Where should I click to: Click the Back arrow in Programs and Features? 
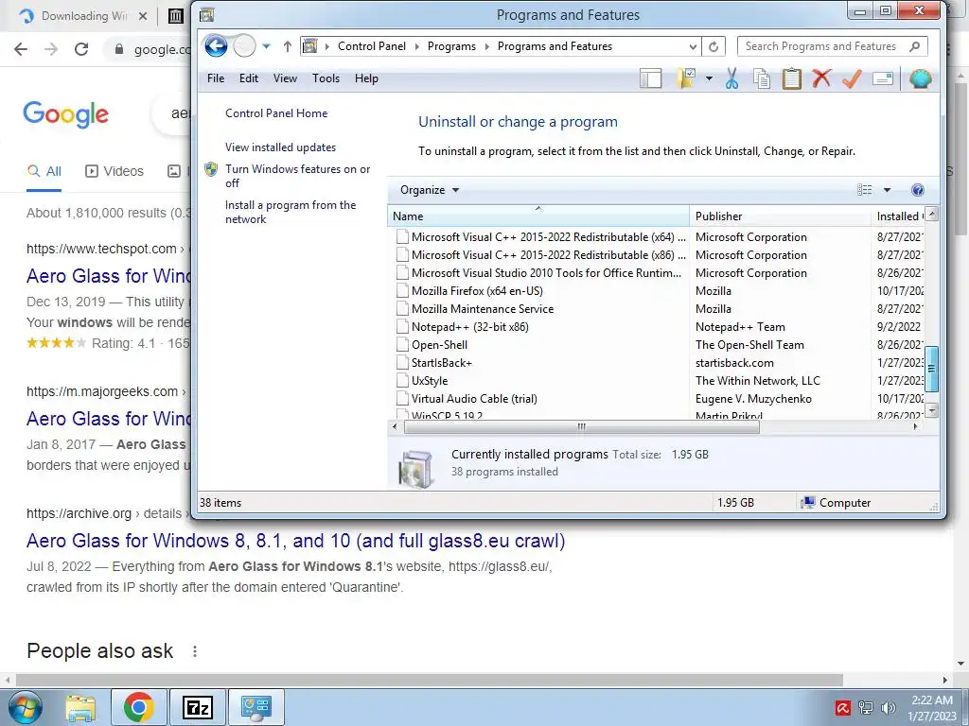(216, 45)
